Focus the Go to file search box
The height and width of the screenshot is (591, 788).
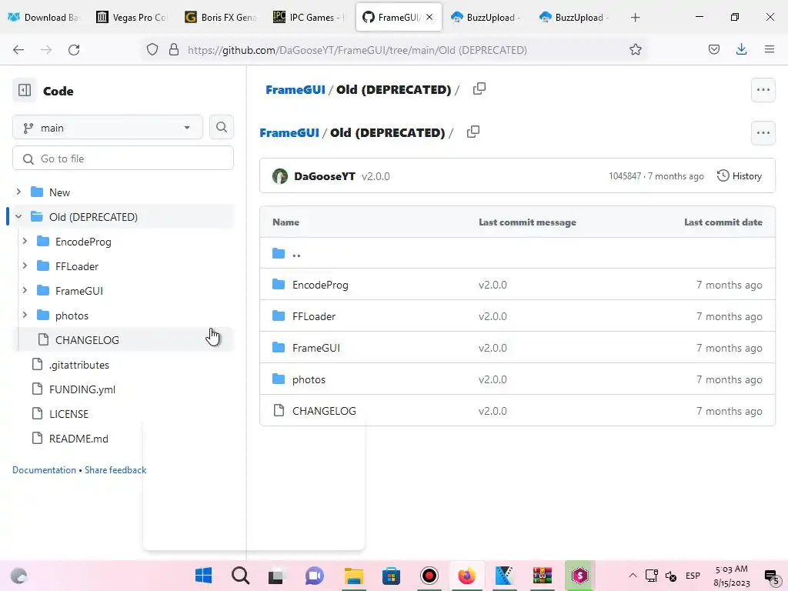pyautogui.click(x=123, y=159)
